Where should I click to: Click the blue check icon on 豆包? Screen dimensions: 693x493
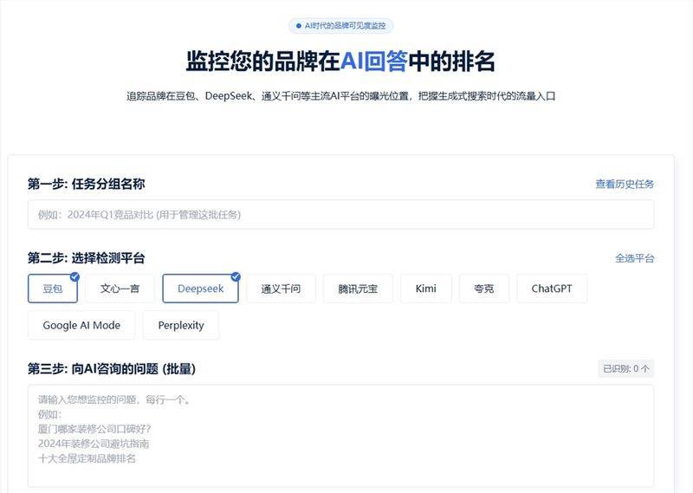coord(74,276)
